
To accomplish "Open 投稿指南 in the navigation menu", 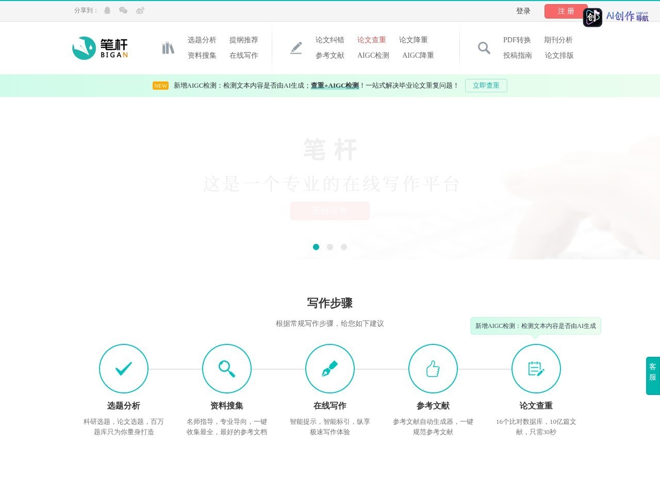I will [518, 55].
